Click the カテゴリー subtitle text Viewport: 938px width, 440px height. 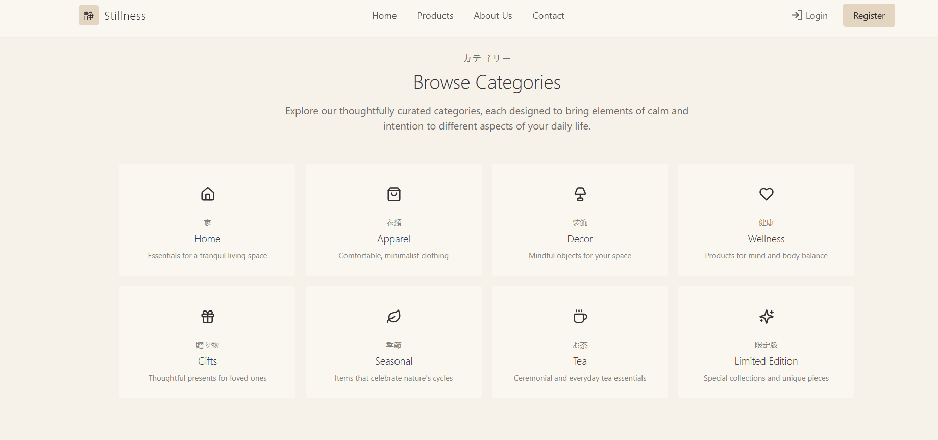tap(487, 58)
